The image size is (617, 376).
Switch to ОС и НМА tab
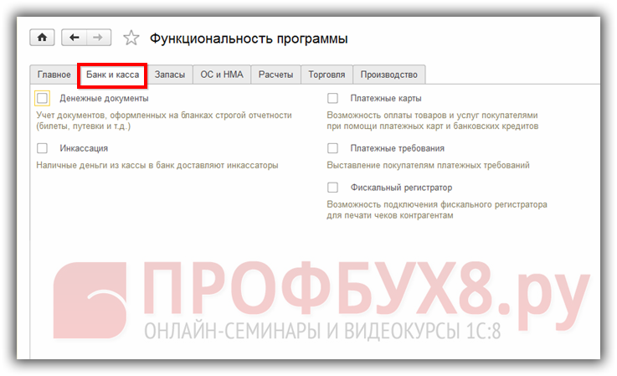coord(222,75)
